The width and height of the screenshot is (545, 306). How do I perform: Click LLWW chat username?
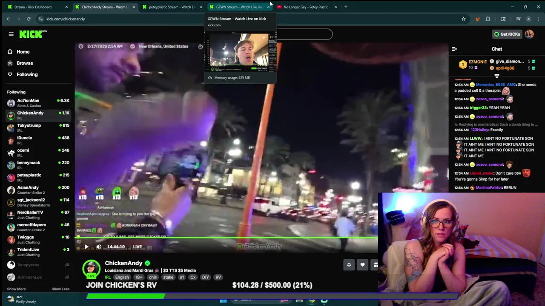point(476,139)
